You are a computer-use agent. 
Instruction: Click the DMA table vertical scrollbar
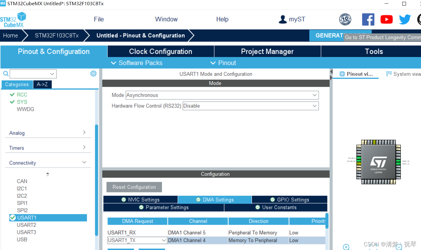tap(327, 221)
